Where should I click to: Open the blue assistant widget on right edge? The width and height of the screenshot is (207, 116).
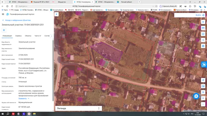tap(204, 64)
